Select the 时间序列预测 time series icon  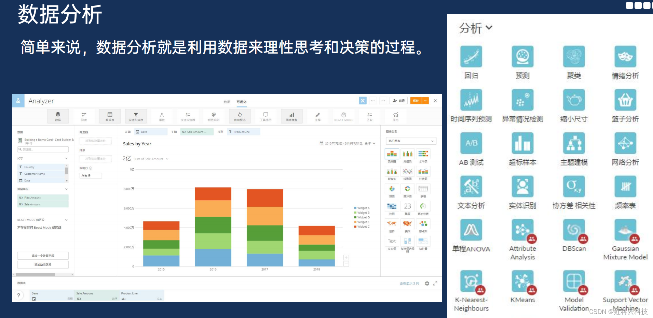click(471, 100)
